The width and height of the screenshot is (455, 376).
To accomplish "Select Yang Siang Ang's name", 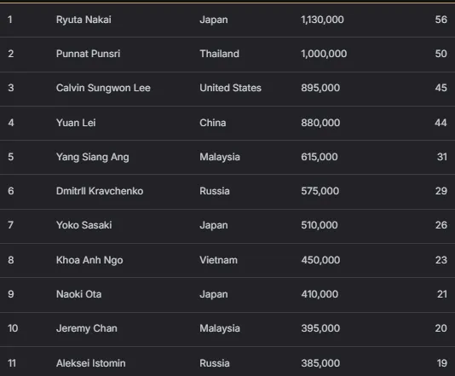I will coord(93,157).
